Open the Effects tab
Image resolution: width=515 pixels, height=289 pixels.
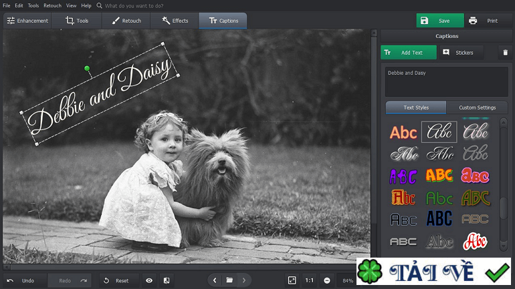tap(175, 21)
